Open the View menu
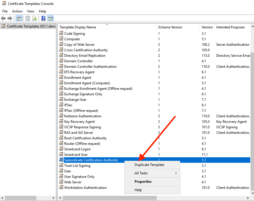Image resolution: width=254 pixels, height=201 pixels. (x=31, y=11)
